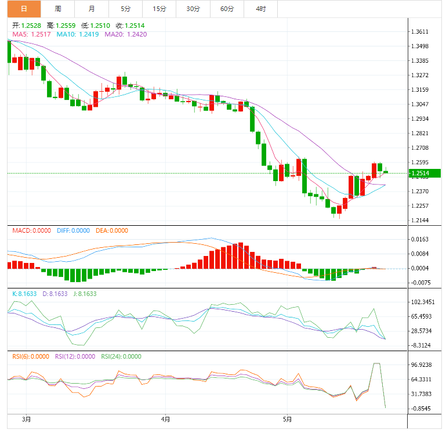The image size is (446, 433).
Task: Click the RSI(6):0.0000 label
Action: (x=31, y=357)
